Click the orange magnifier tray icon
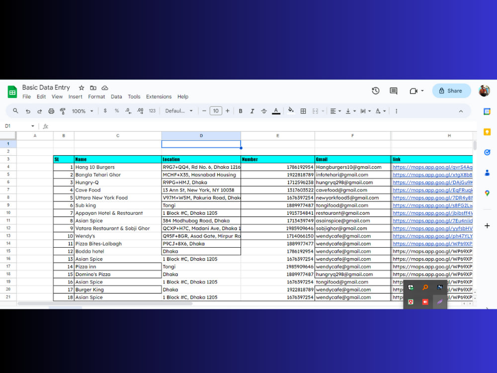The width and height of the screenshot is (497, 373). (425, 287)
